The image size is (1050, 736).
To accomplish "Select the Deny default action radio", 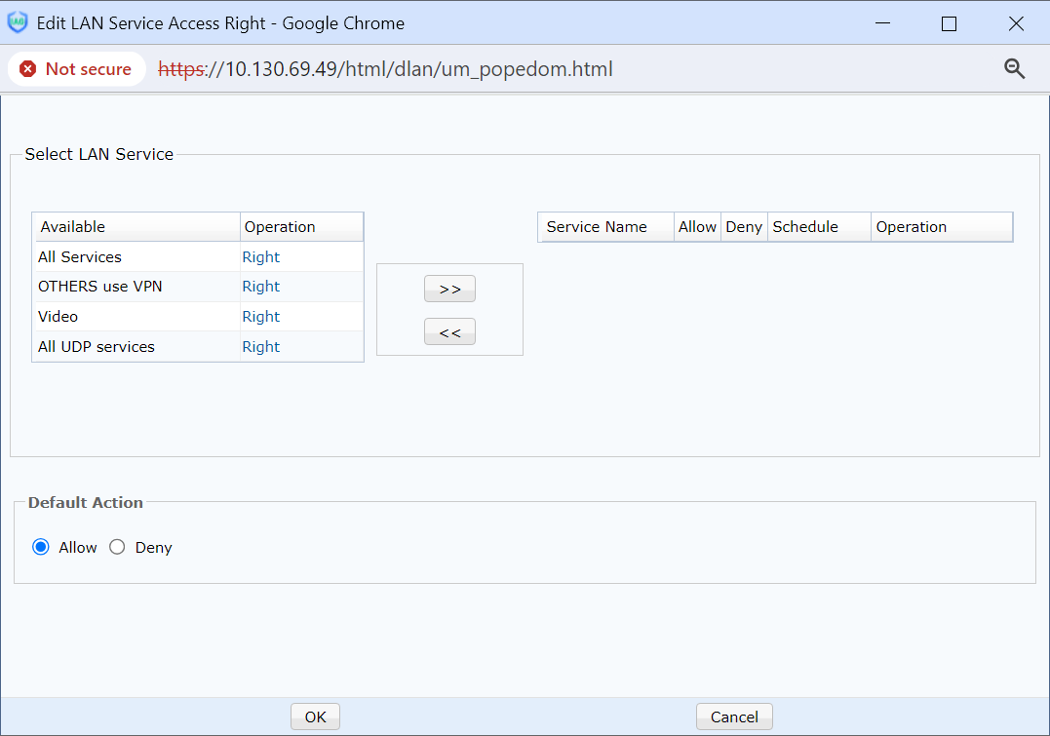I will [x=117, y=547].
